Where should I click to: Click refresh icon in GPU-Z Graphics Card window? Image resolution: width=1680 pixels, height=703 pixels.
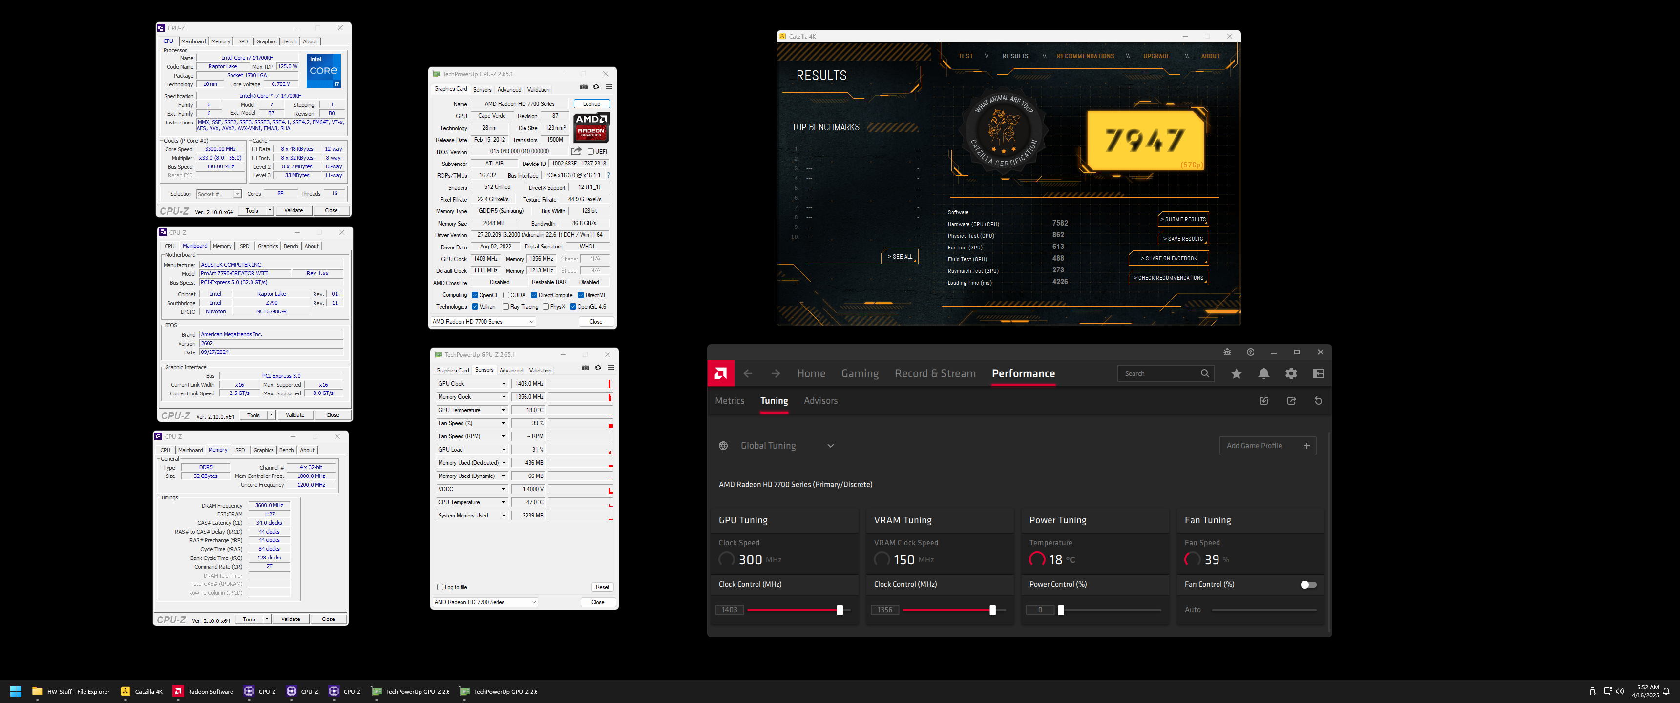pyautogui.click(x=596, y=87)
